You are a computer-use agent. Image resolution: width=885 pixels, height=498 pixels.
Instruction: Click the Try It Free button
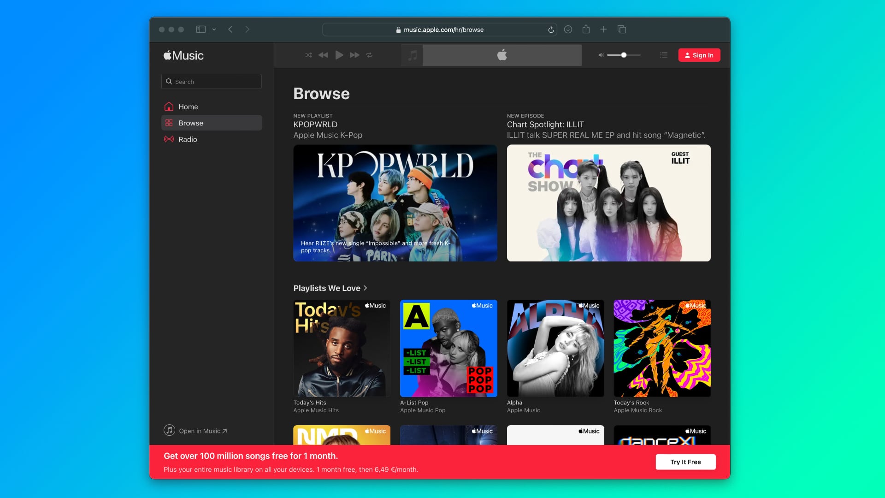pos(685,462)
